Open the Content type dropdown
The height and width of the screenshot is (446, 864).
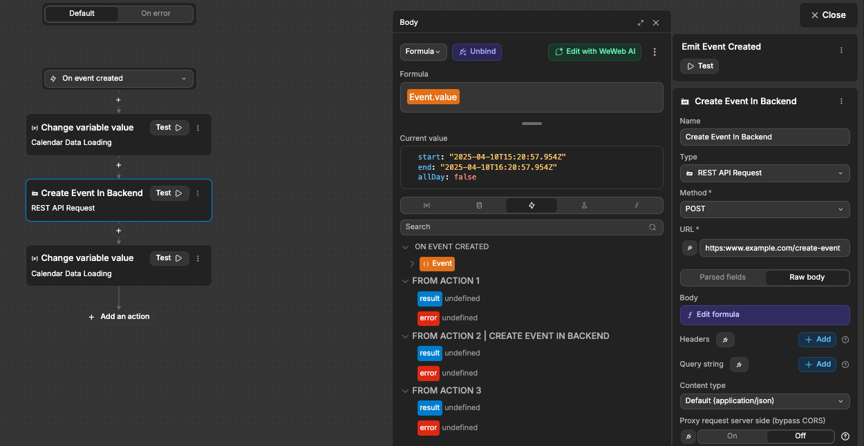764,401
